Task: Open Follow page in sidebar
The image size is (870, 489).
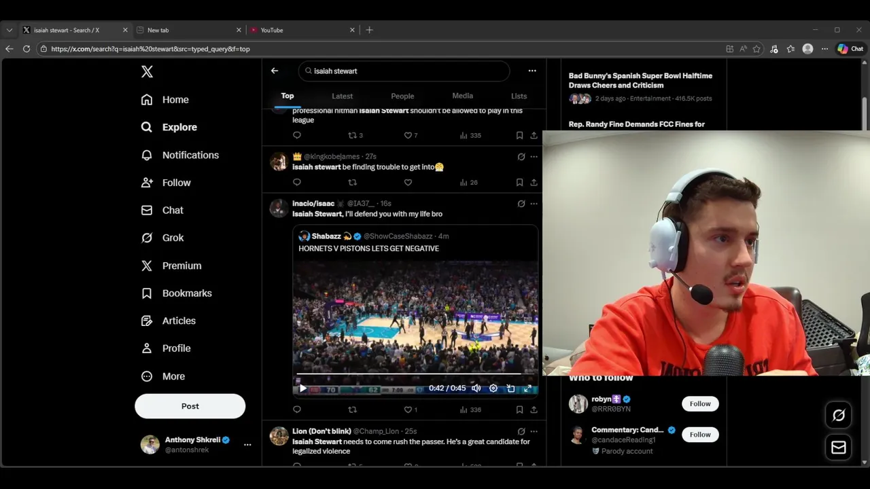Action: click(x=166, y=183)
